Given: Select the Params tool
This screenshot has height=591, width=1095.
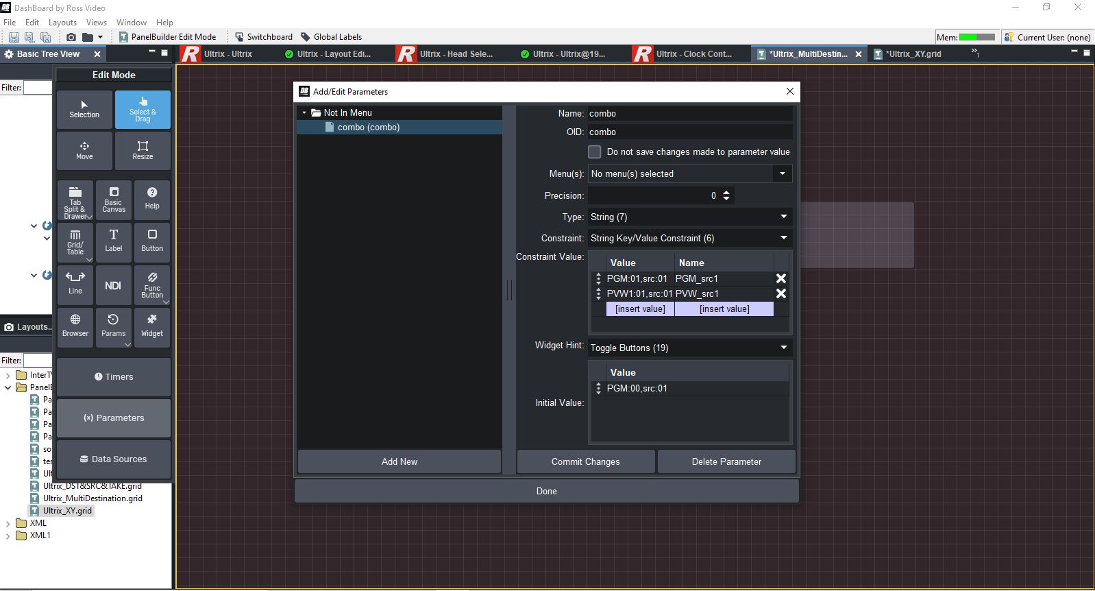Looking at the screenshot, I should click(114, 328).
